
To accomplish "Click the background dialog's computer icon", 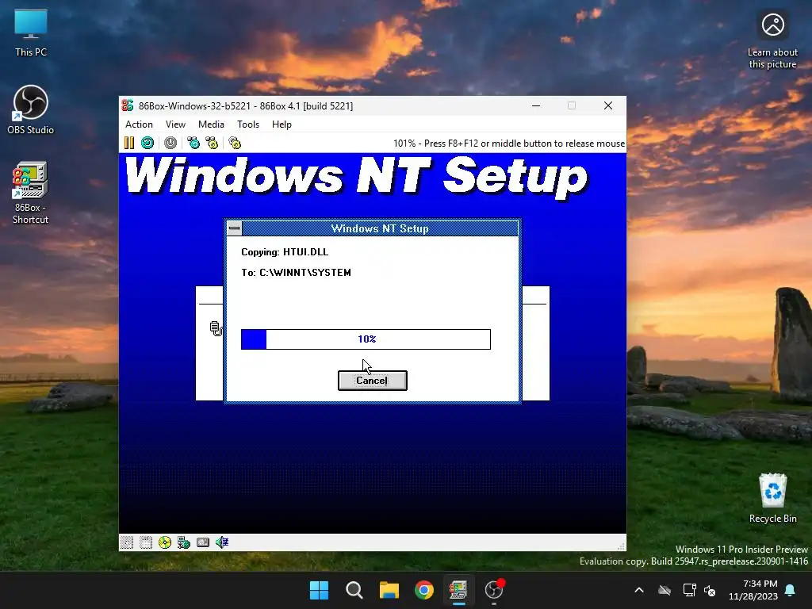I will [x=216, y=328].
